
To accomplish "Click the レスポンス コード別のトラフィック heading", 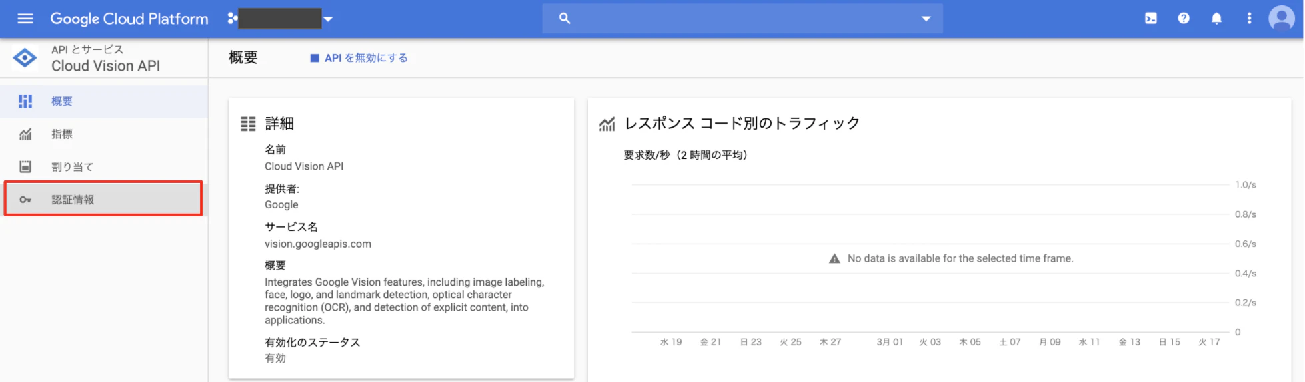I will coord(742,124).
